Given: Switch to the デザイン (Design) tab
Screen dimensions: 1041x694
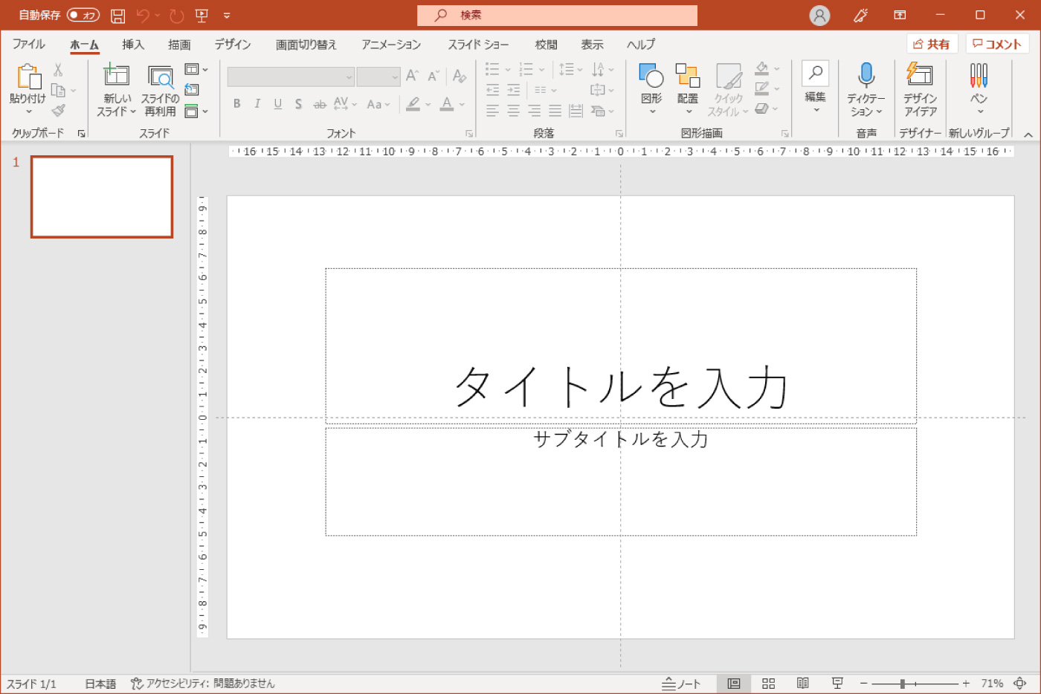Looking at the screenshot, I should pos(233,45).
